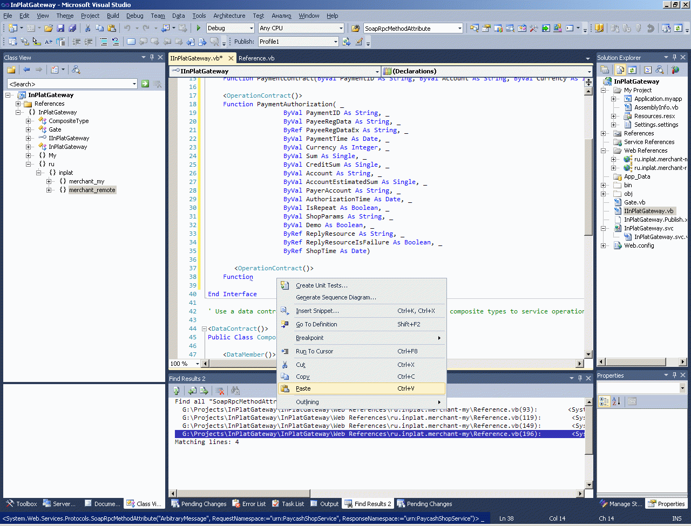Click the Save All toolbar icon

coord(72,28)
